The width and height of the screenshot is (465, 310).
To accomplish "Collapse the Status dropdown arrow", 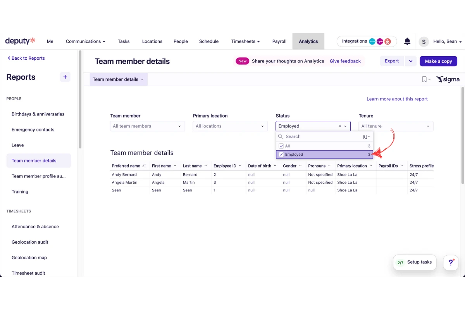I will click(345, 126).
